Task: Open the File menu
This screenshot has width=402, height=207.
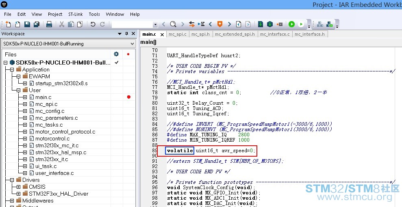Action: [x=8, y=14]
